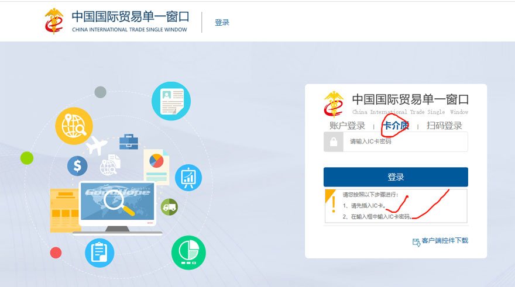Select the 卡介质 login tab
515x287 pixels.
[395, 126]
